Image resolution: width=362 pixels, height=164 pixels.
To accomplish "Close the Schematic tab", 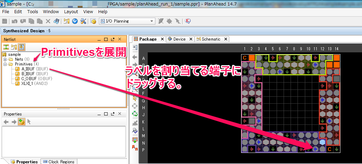I will (225, 39).
